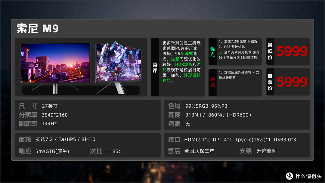Screen dimensions: 325x183
Task: Click the con text 支架底座外形奇特
Action: (x=239, y=75)
